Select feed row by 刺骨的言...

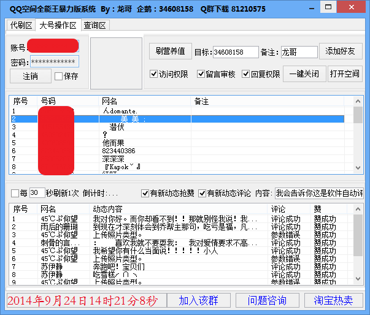(x=179, y=243)
